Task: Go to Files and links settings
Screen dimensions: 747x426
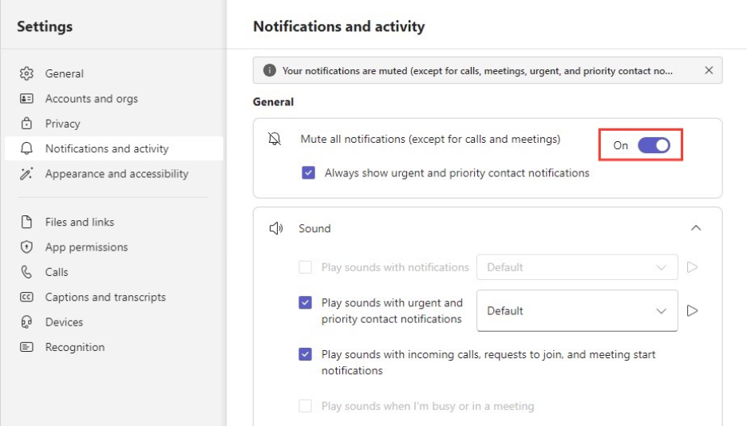Action: point(79,222)
